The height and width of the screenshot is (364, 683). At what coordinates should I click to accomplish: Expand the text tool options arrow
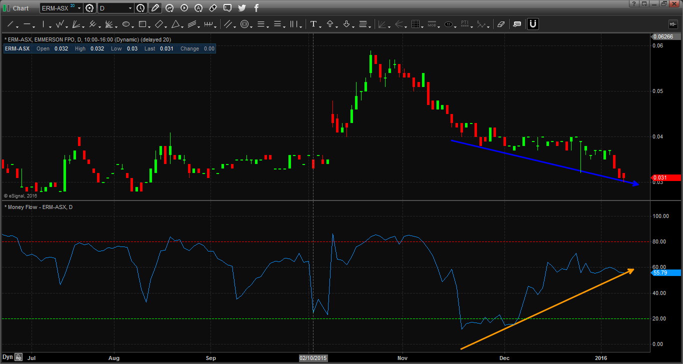[320, 26]
